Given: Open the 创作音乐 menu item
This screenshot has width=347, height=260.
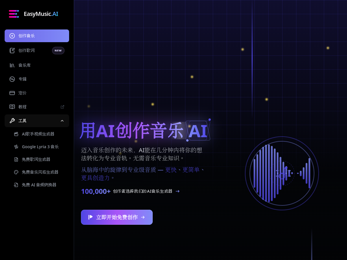Looking at the screenshot, I should point(37,36).
